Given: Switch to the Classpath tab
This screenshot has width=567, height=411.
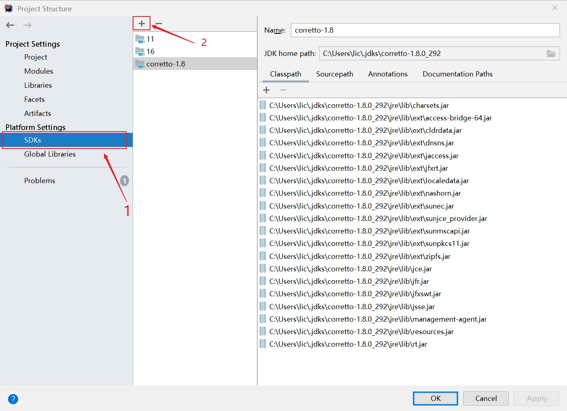Looking at the screenshot, I should click(286, 74).
